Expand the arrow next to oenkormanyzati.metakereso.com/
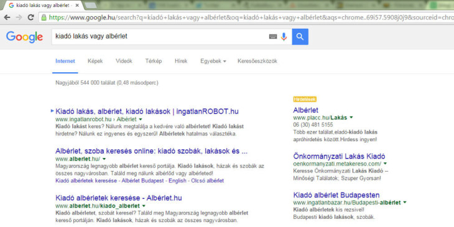 click(386, 164)
